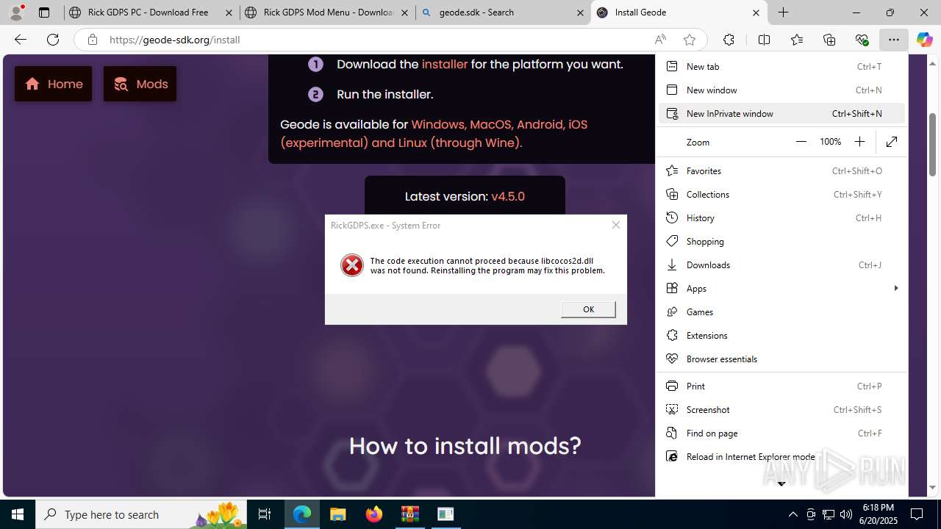Open the taskbar clock showing 6:18 PM
The image size is (941, 529).
coord(879,514)
